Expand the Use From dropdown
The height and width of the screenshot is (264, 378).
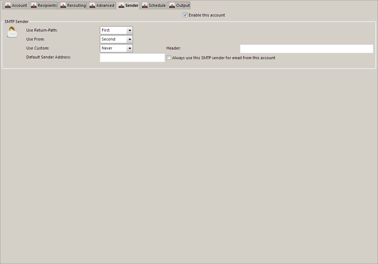click(x=129, y=39)
